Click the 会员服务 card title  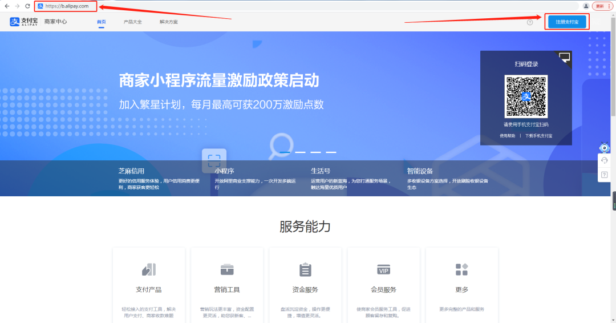click(383, 289)
